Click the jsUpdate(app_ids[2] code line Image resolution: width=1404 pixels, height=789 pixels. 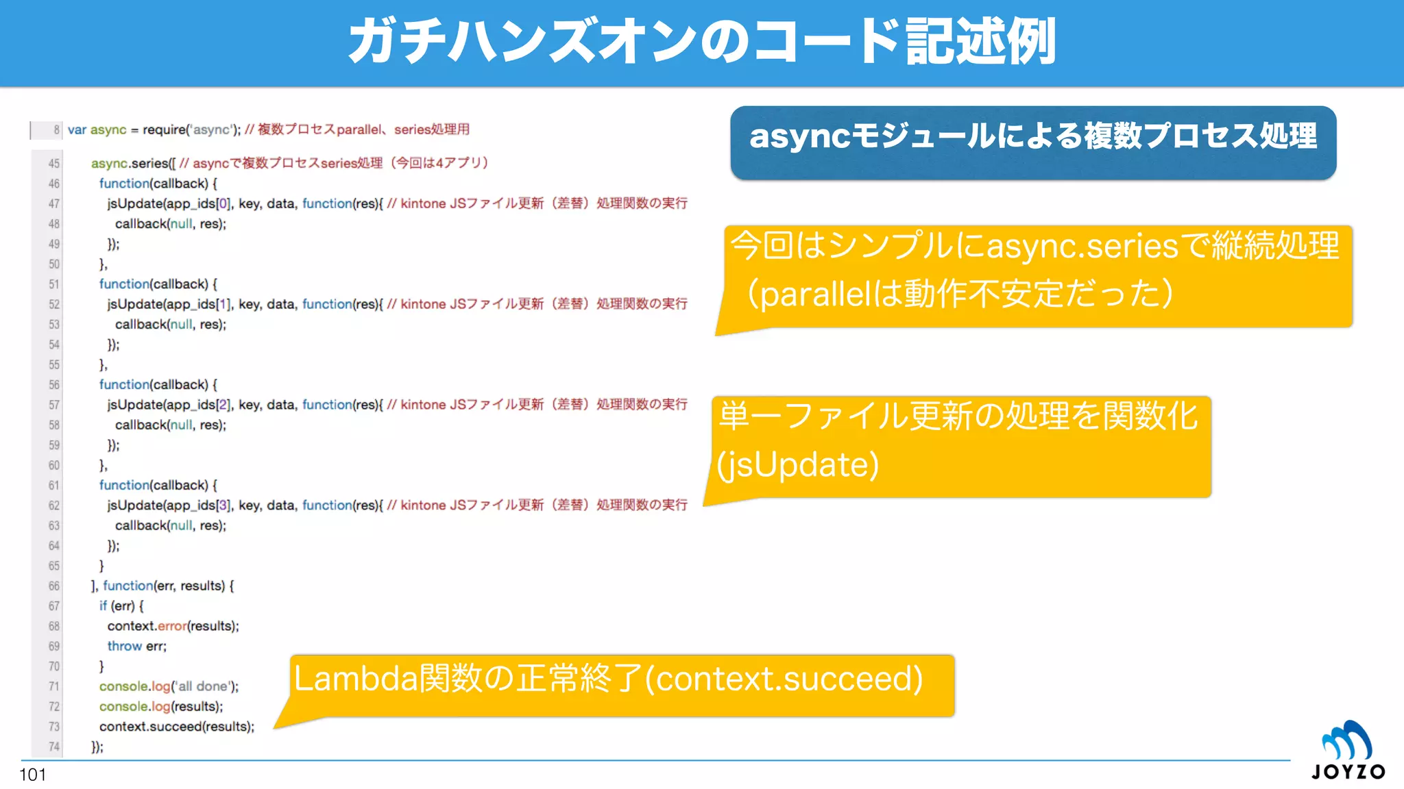397,405
